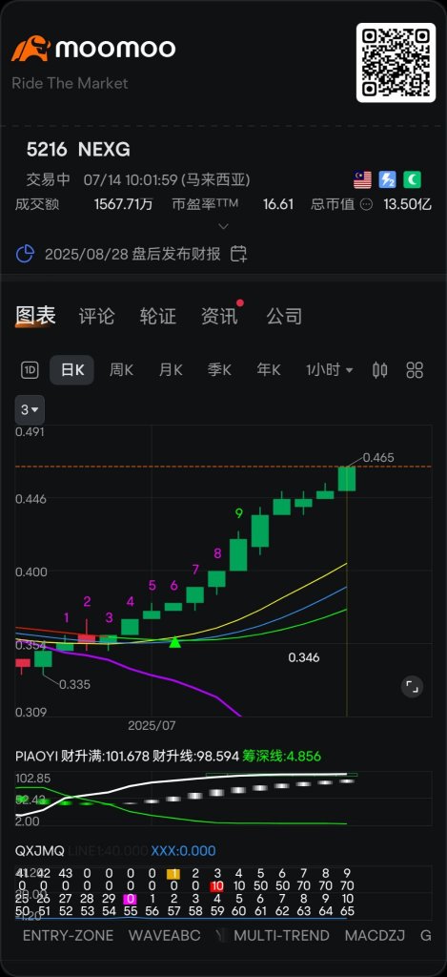447x977 pixels.
Task: Tap the magenta highlighted 0 cell
Action: 131,899
